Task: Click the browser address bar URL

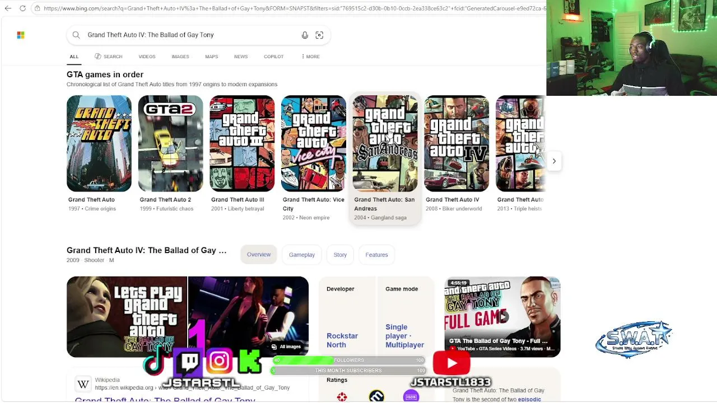Action: 294,8
